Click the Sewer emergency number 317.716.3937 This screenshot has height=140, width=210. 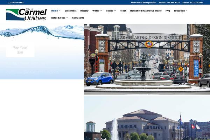[x=193, y=2]
